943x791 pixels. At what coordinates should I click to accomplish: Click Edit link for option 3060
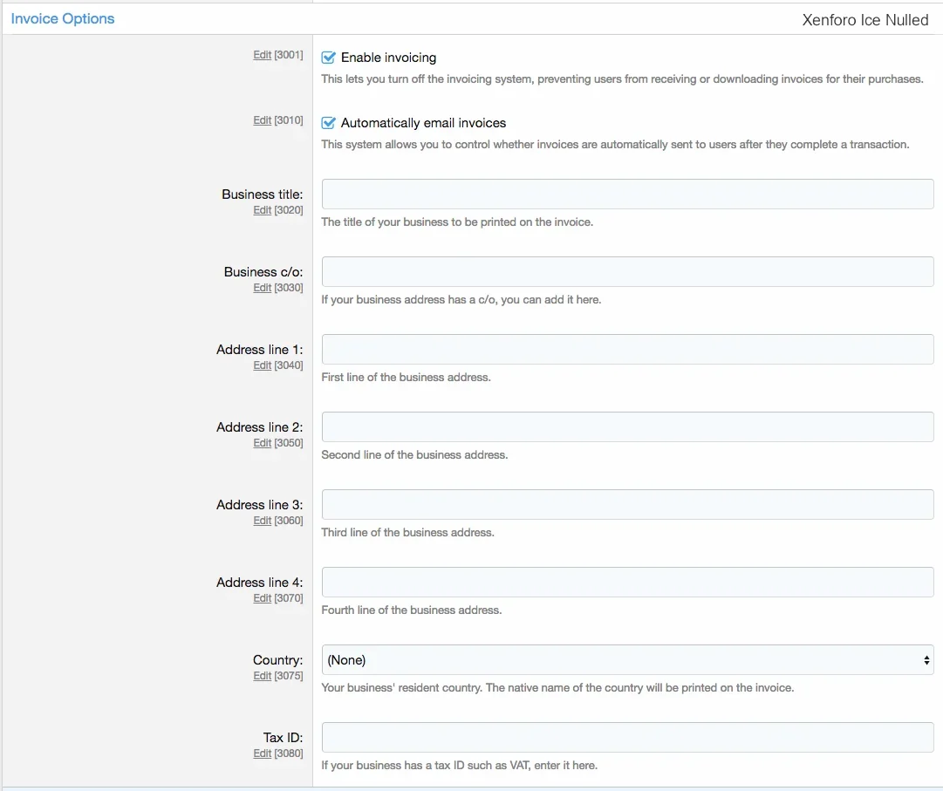(262, 521)
